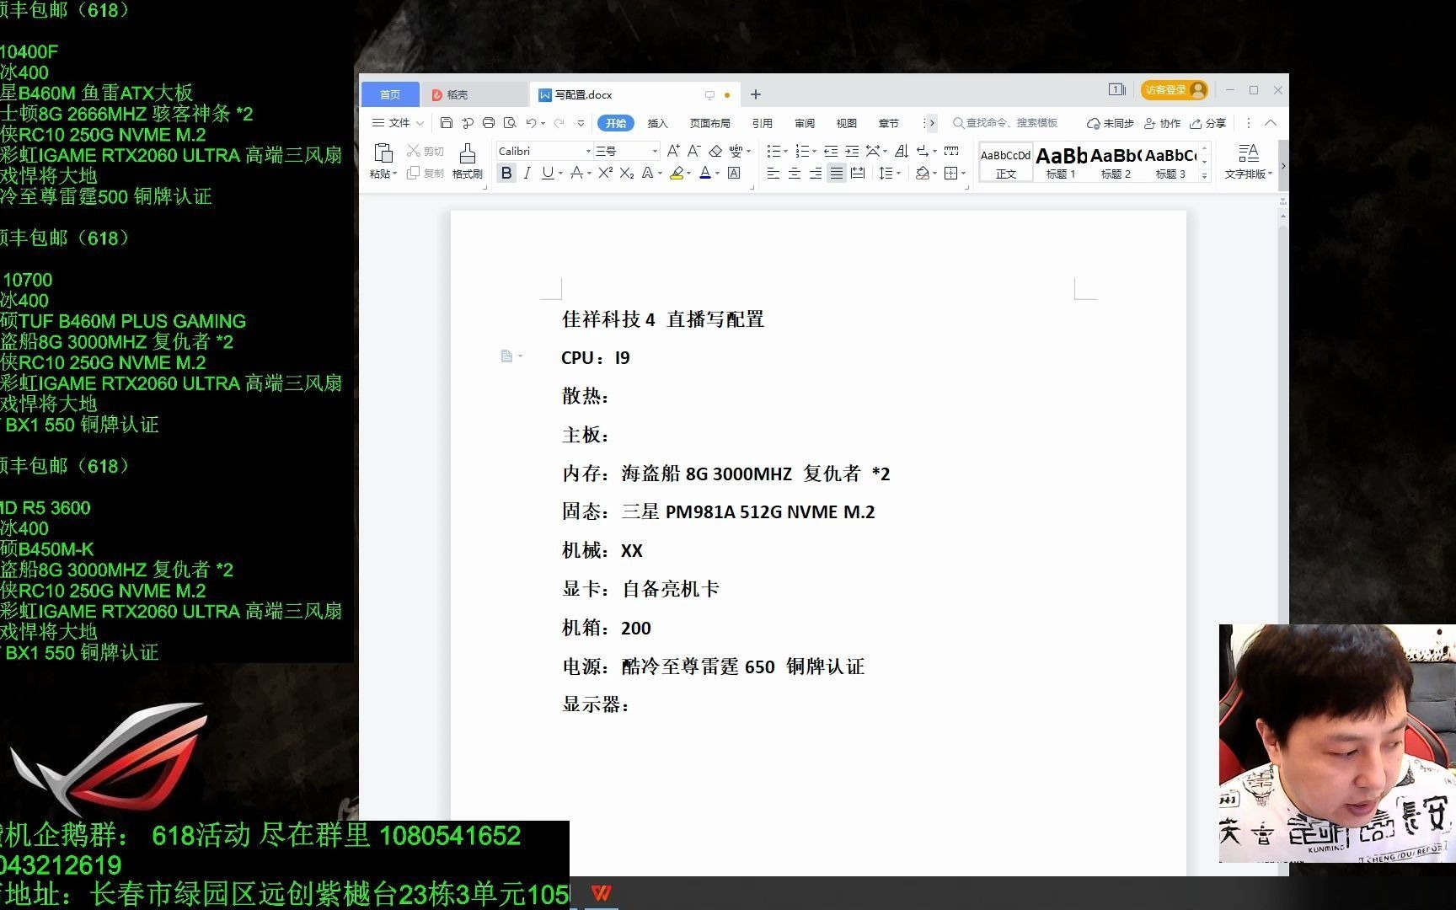Image resolution: width=1456 pixels, height=910 pixels.
Task: Open the font size 三号 dropdown
Action: tap(655, 151)
